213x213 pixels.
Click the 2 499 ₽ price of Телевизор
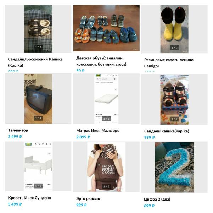tap(15, 137)
